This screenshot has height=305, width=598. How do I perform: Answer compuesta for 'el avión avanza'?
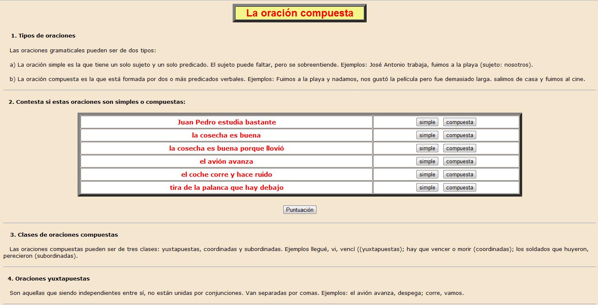tap(459, 161)
